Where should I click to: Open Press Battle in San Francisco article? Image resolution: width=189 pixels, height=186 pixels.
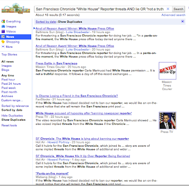(x=56, y=63)
